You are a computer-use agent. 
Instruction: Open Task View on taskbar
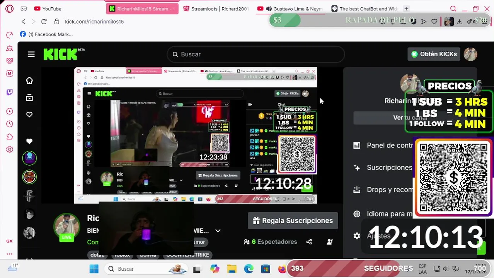197,269
